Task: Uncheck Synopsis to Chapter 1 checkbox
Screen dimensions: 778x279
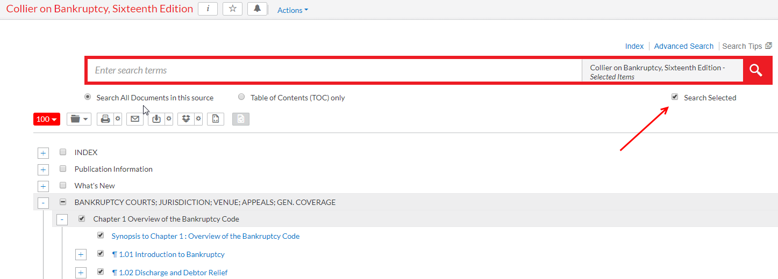Action: [x=101, y=235]
